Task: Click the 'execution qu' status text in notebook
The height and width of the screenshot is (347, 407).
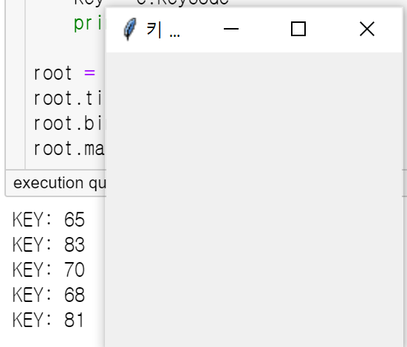Action: coord(60,183)
